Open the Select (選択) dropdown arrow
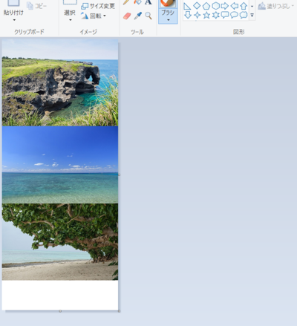This screenshot has width=297, height=326. (x=70, y=20)
